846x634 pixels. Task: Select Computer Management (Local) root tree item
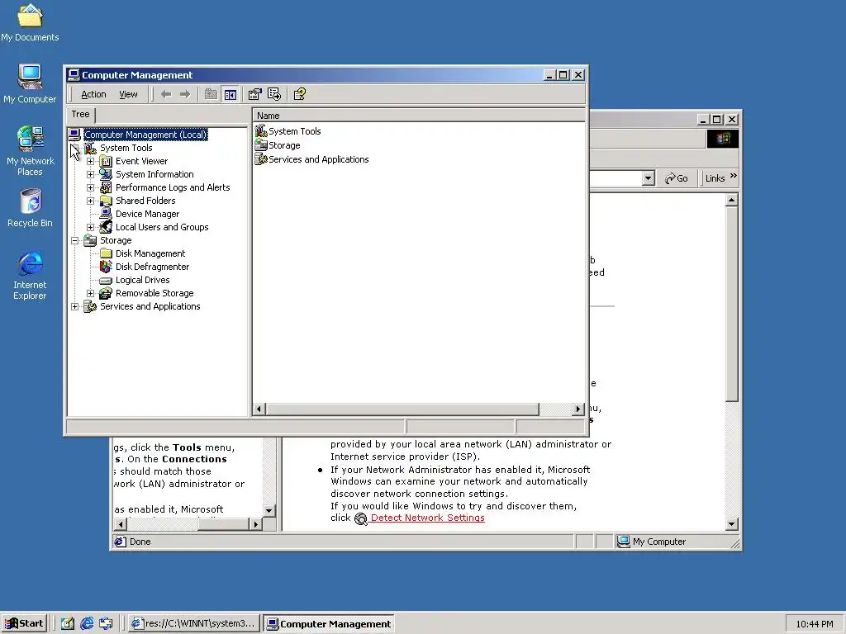145,135
